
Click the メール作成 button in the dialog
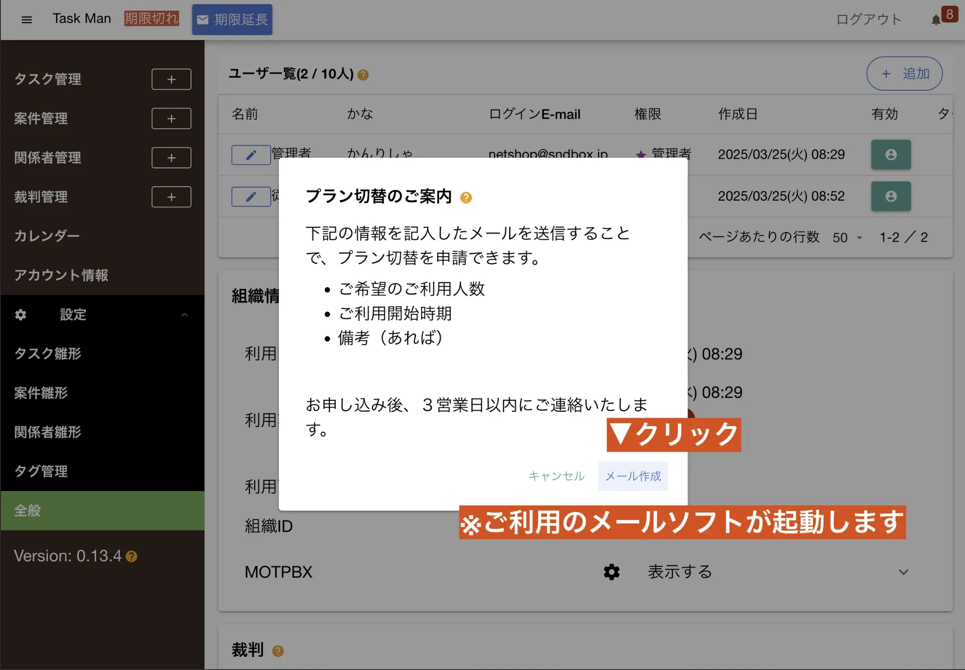click(x=633, y=476)
